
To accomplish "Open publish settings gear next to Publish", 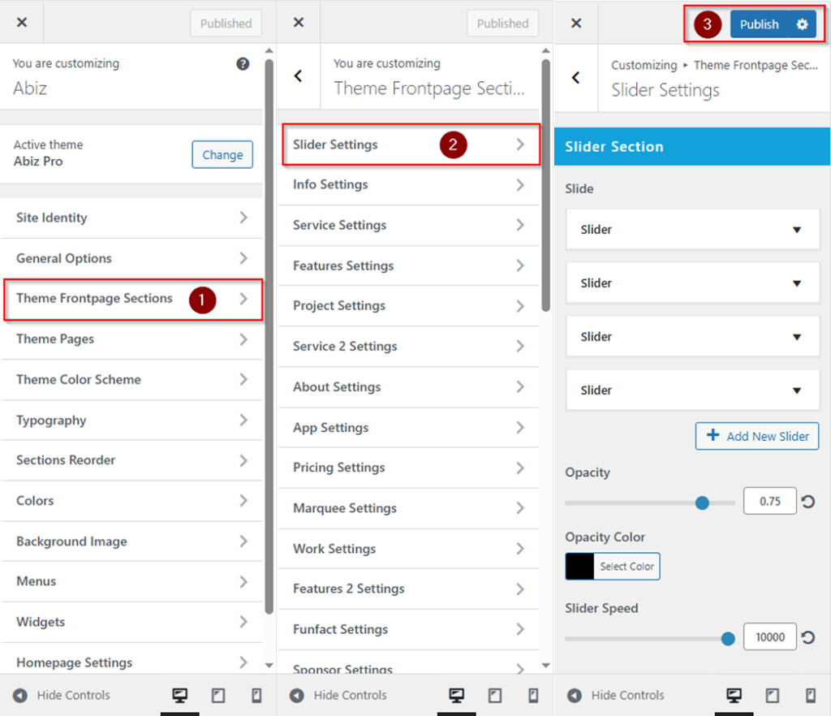I will click(x=802, y=24).
